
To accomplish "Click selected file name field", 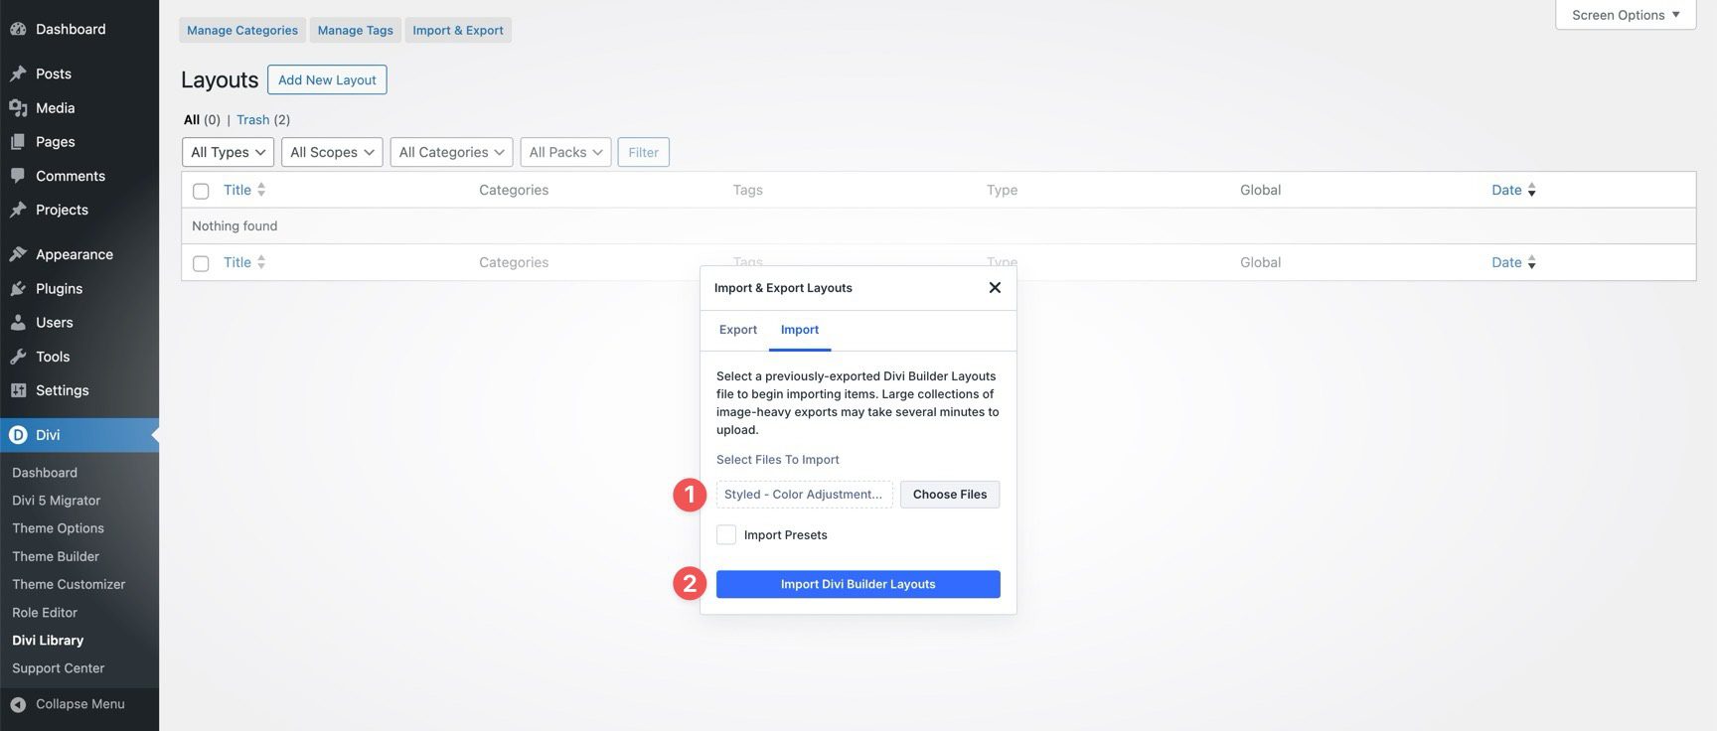I will tap(805, 495).
